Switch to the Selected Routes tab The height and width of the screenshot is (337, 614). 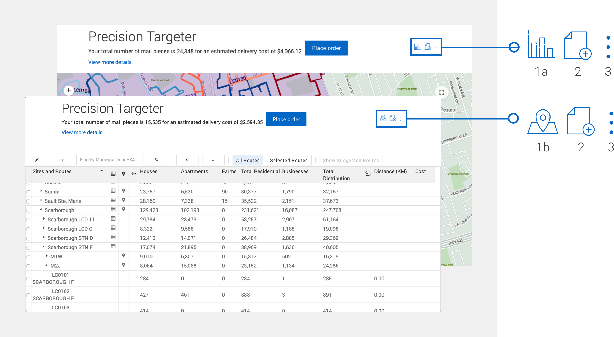[x=289, y=160]
